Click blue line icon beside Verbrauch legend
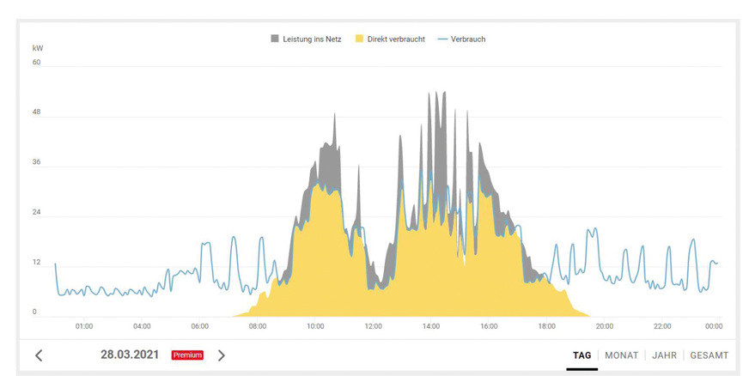 click(442, 39)
